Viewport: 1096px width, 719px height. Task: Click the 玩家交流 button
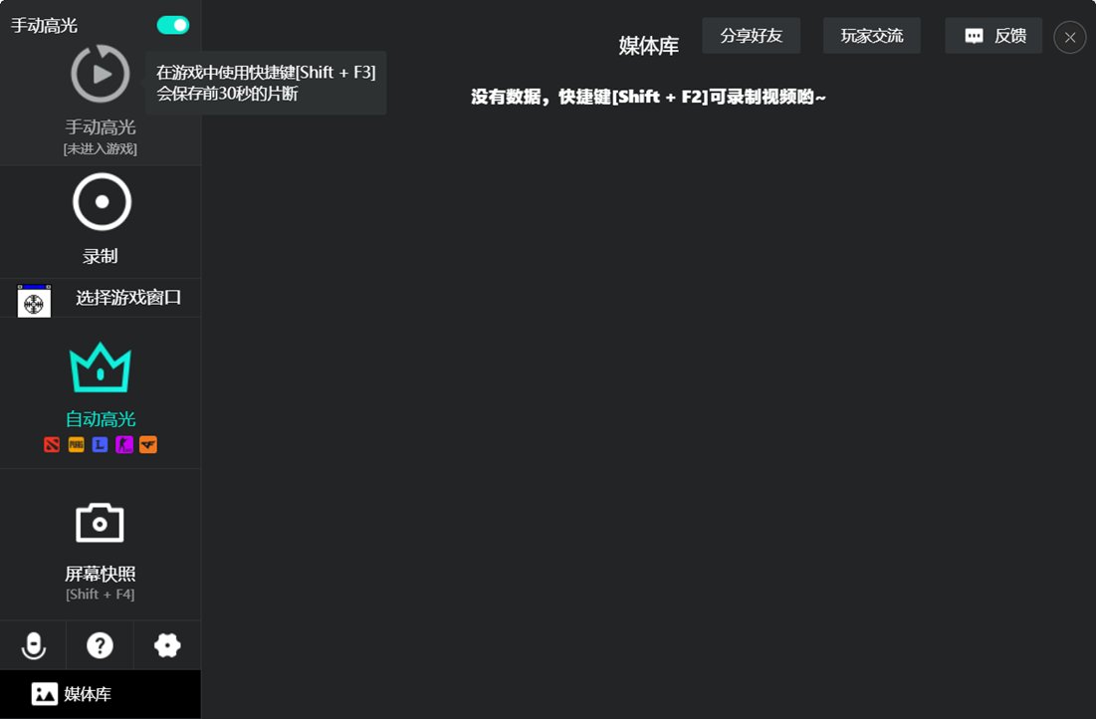pyautogui.click(x=871, y=36)
